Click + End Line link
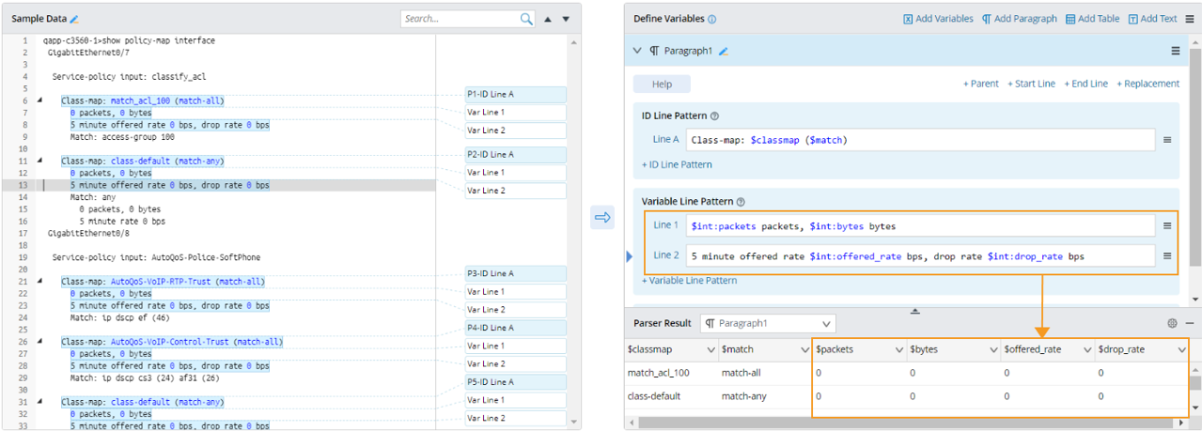This screenshot has width=1202, height=431. tap(1085, 84)
